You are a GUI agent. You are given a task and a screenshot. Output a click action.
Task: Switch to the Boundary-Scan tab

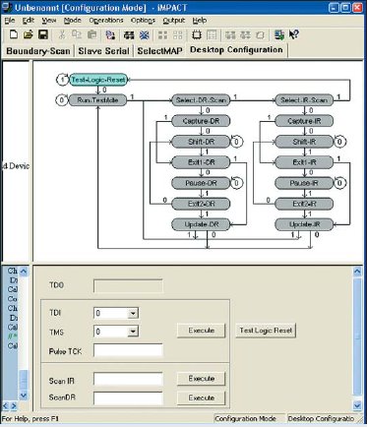(38, 51)
